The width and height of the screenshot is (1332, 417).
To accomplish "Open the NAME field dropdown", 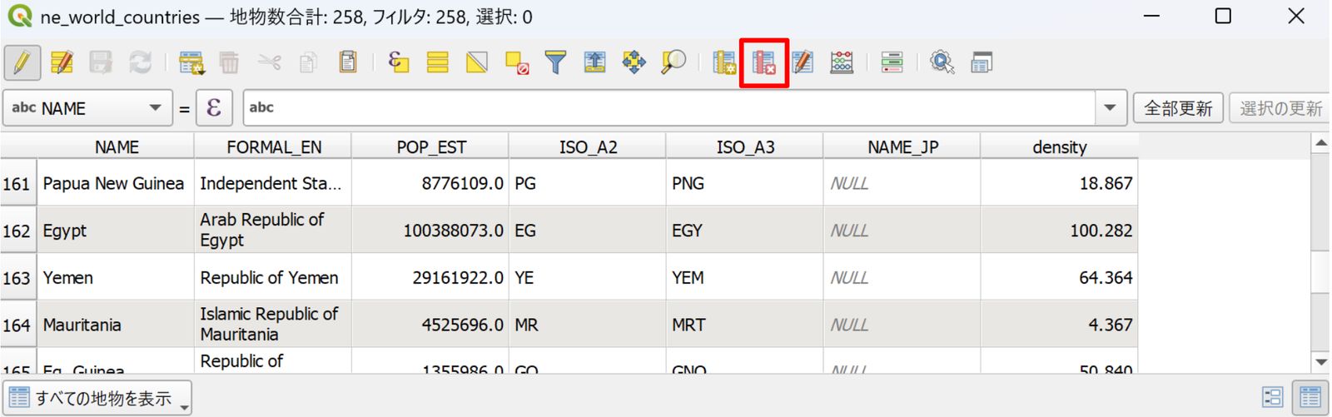I will [x=87, y=108].
